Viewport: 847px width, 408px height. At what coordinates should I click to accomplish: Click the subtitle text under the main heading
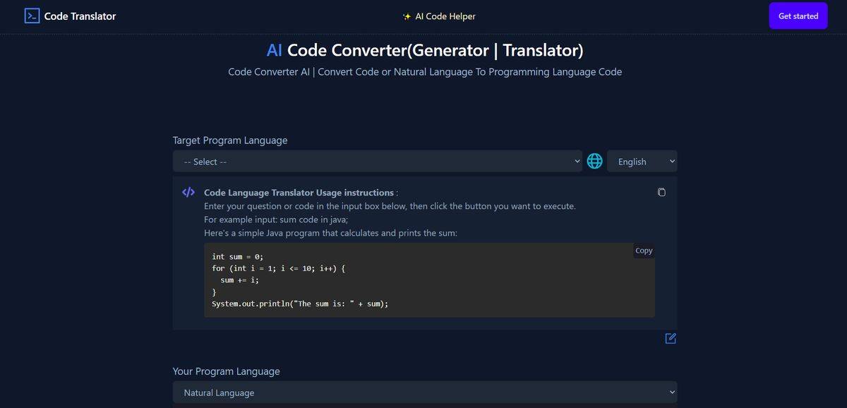pyautogui.click(x=425, y=71)
